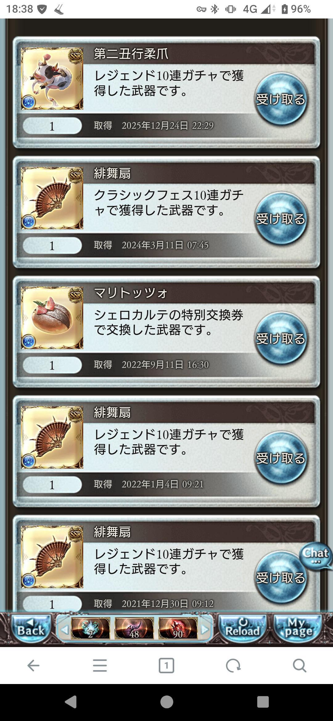Tap the browser search magnifier icon
Image resolution: width=333 pixels, height=721 pixels.
299,666
